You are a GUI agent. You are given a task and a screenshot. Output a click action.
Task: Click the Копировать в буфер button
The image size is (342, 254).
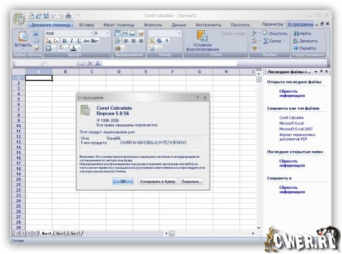[x=158, y=181]
